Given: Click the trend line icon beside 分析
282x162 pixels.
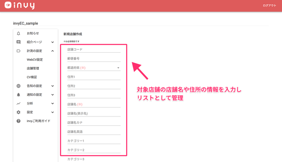Looking at the screenshot, I should 19,103.
